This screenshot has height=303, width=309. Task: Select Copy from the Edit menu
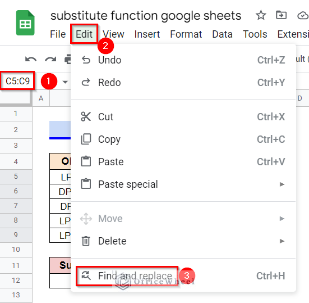click(x=183, y=139)
